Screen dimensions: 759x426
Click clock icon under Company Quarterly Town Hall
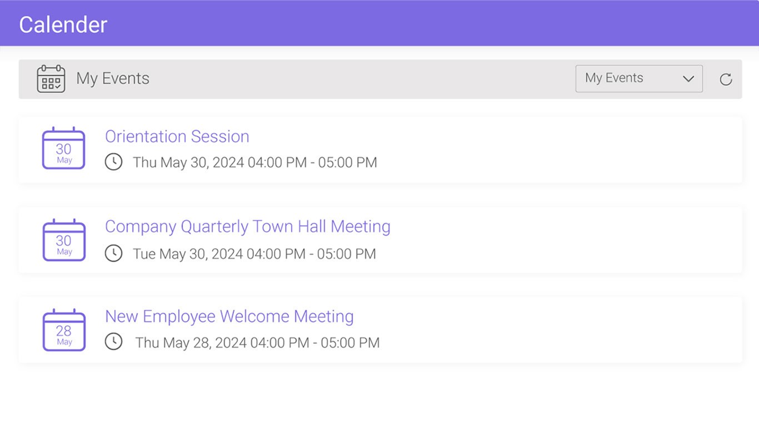tap(113, 253)
